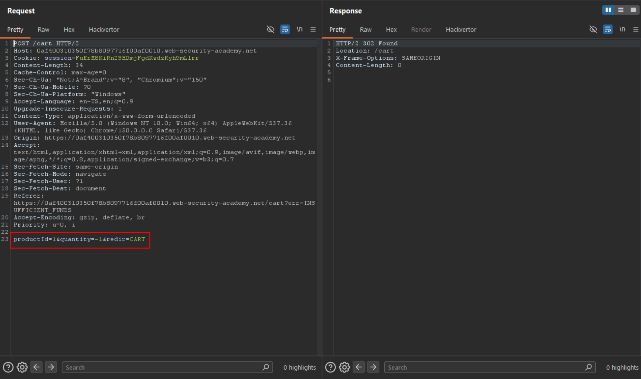Go to next Request search match
Image resolution: width=641 pixels, height=379 pixels.
point(51,367)
